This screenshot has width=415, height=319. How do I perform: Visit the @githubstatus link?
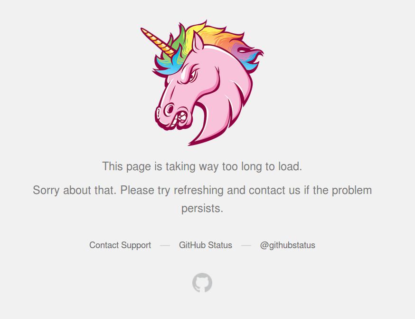click(x=287, y=245)
